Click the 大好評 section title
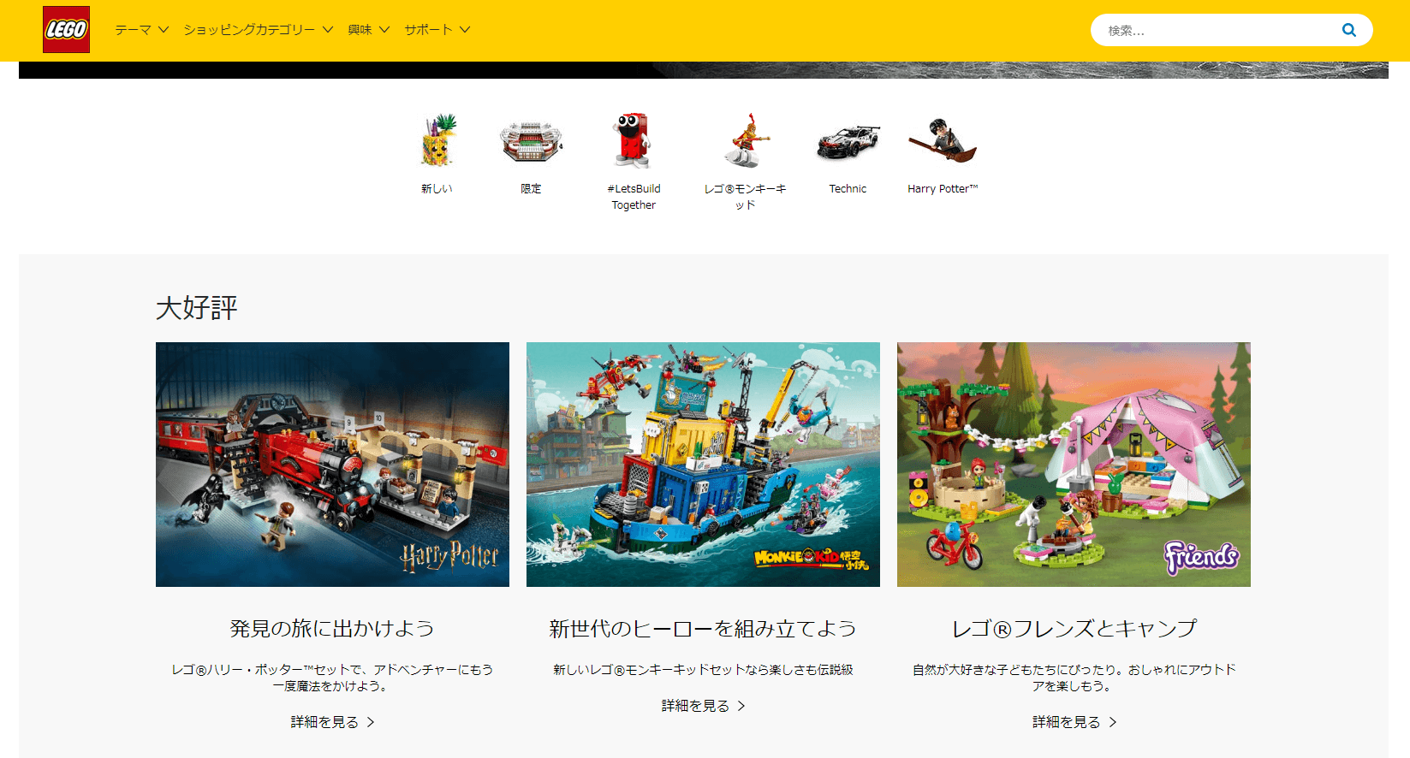1410x758 pixels. tap(197, 308)
